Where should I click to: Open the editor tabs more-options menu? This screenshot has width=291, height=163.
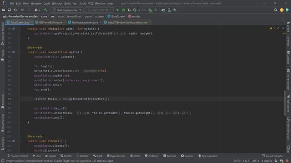coord(283,22)
